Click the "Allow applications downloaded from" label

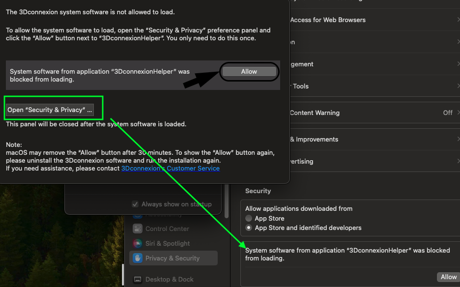point(299,208)
